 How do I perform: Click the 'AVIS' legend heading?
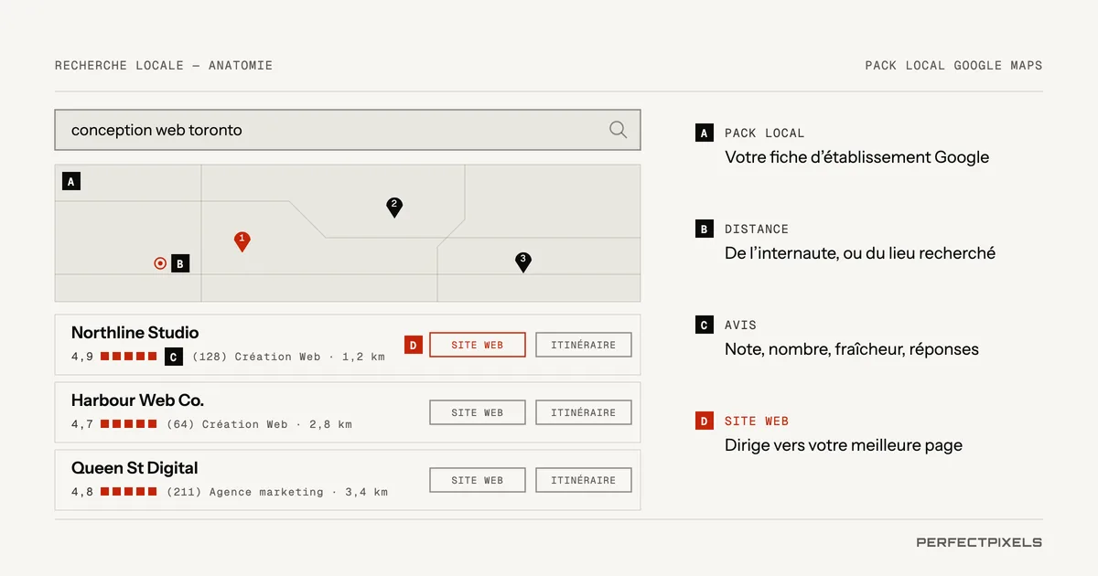[x=740, y=325]
